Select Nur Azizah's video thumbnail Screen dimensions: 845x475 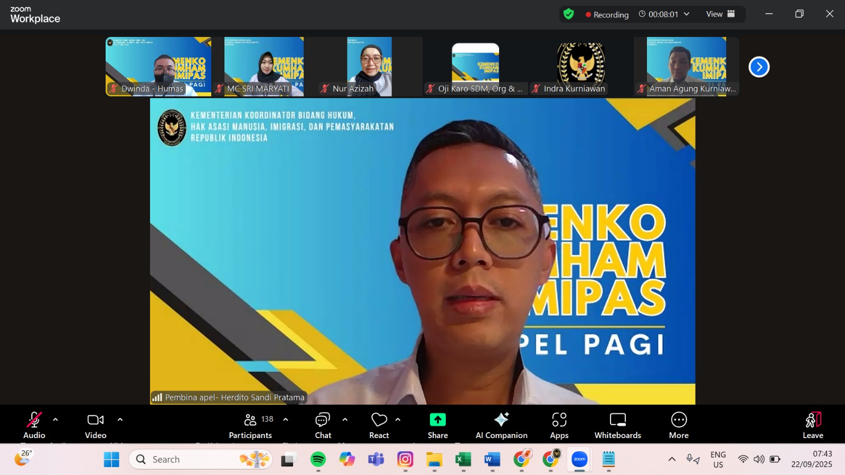pyautogui.click(x=369, y=66)
